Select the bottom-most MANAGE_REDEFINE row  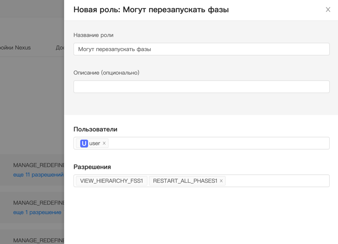click(38, 240)
